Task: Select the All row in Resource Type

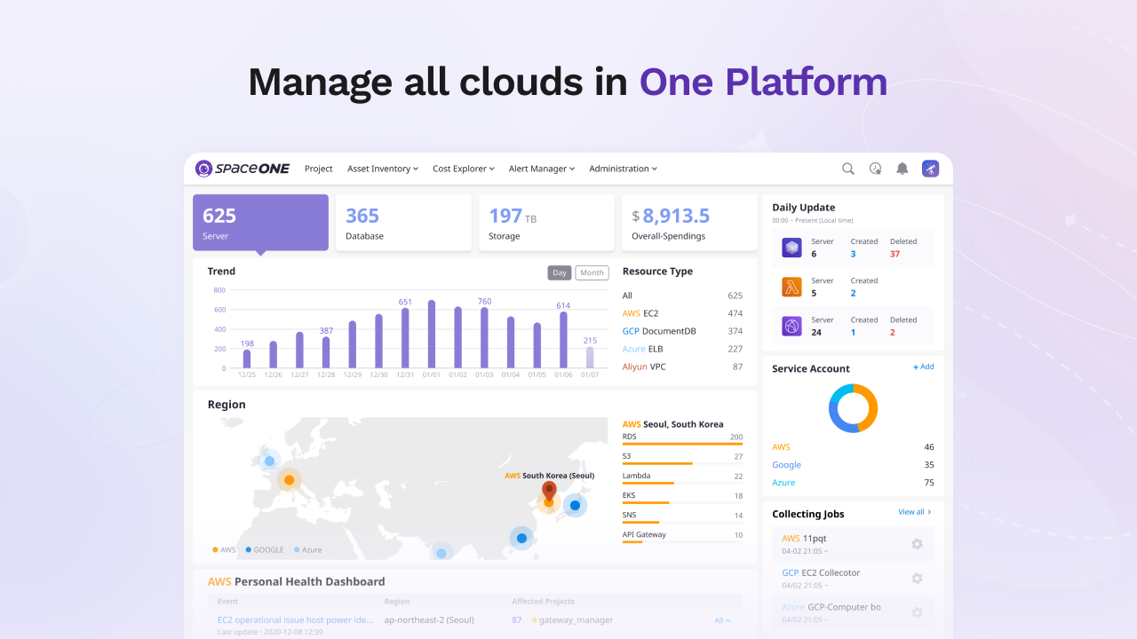Action: 682,296
